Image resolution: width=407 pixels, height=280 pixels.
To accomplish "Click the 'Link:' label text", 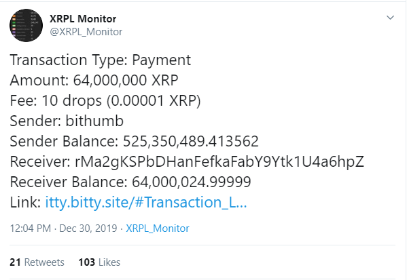I will 25,202.
